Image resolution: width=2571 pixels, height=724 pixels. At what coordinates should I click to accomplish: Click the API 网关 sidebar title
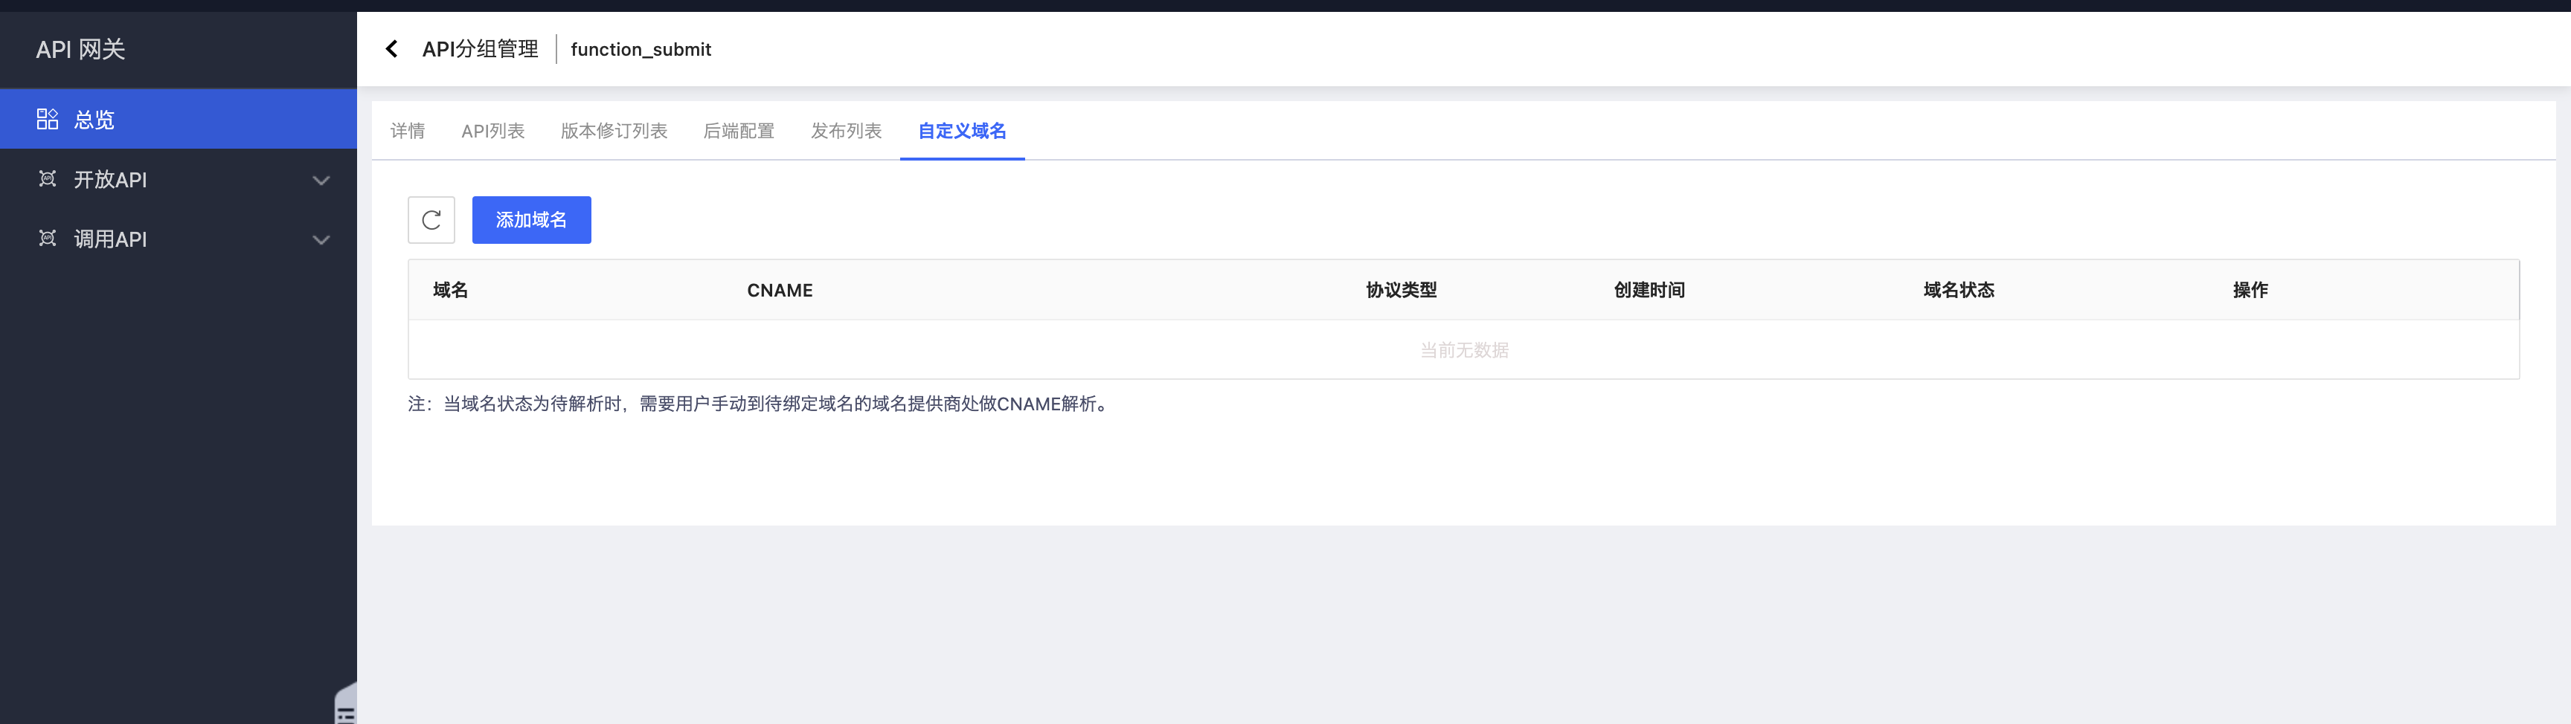pos(81,49)
